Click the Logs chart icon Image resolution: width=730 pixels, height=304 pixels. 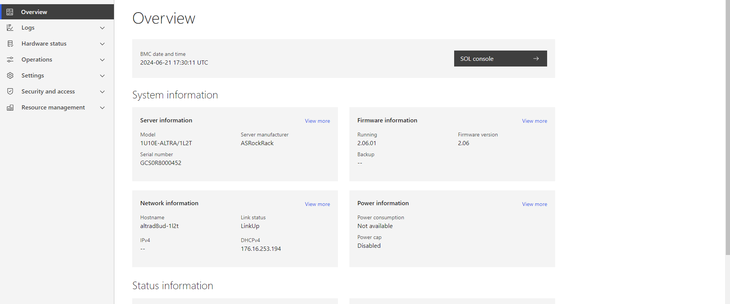click(10, 28)
